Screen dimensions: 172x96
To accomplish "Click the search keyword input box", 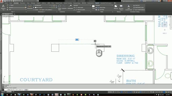I will click(130, 1).
